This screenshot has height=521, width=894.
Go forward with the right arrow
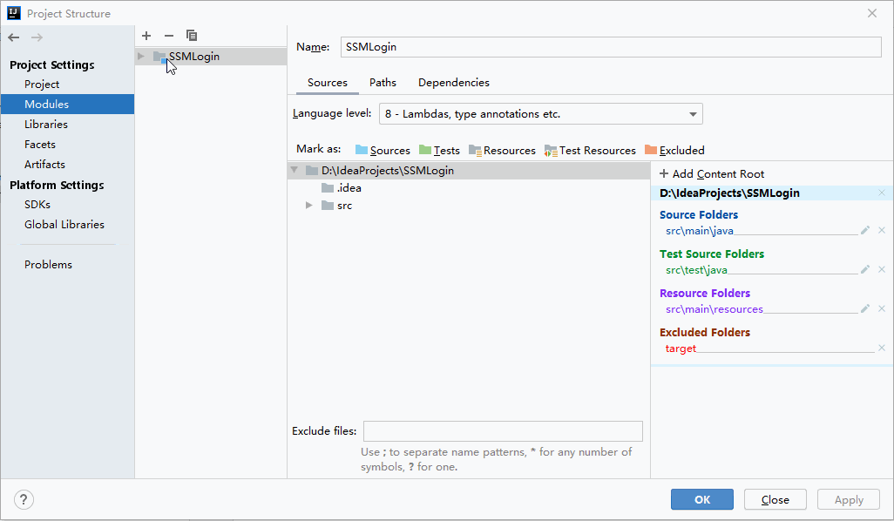tap(37, 37)
